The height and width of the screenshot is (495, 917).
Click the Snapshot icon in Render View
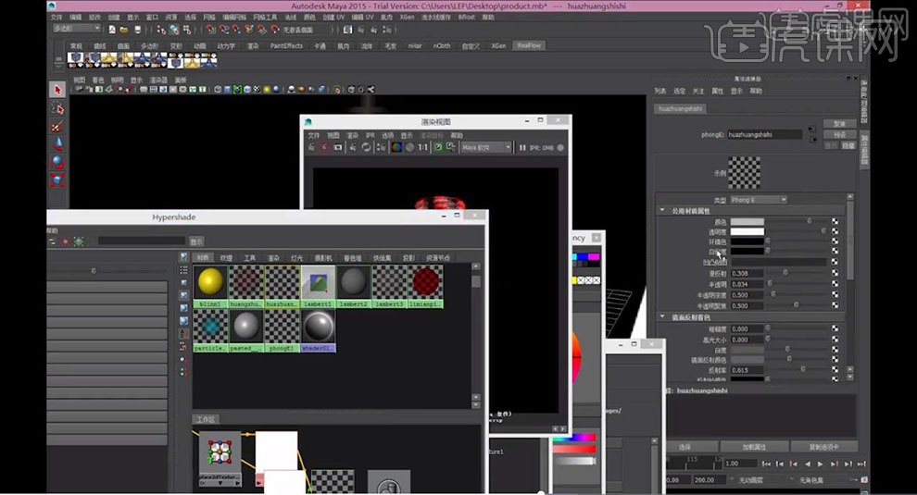pyautogui.click(x=338, y=147)
